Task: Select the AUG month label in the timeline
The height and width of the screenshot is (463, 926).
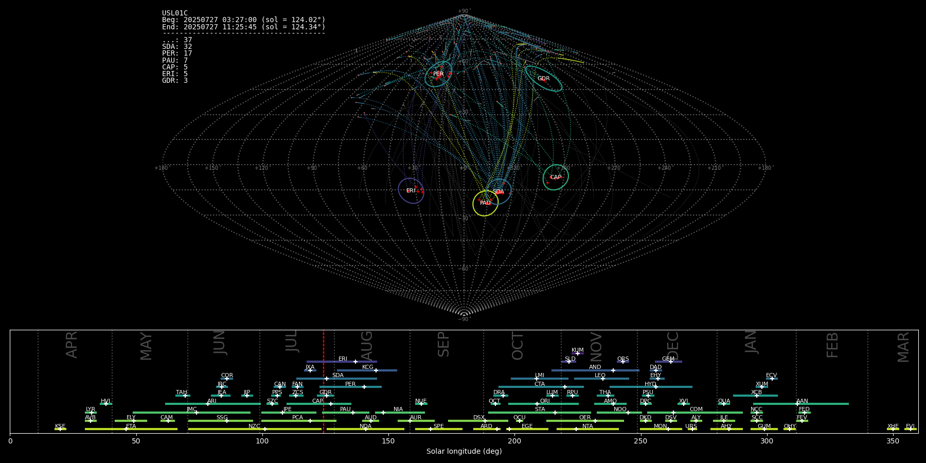Action: (x=367, y=345)
